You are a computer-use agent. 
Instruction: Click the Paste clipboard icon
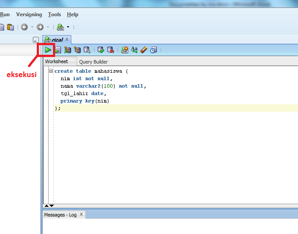click(10, 27)
